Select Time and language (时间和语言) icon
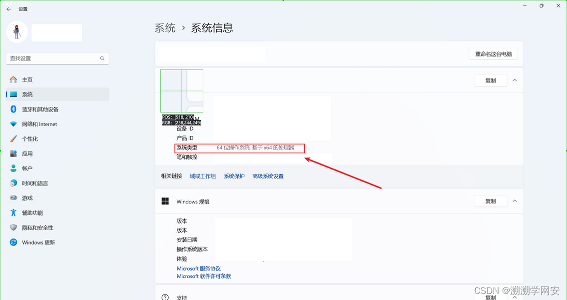567x300 pixels. tap(13, 183)
